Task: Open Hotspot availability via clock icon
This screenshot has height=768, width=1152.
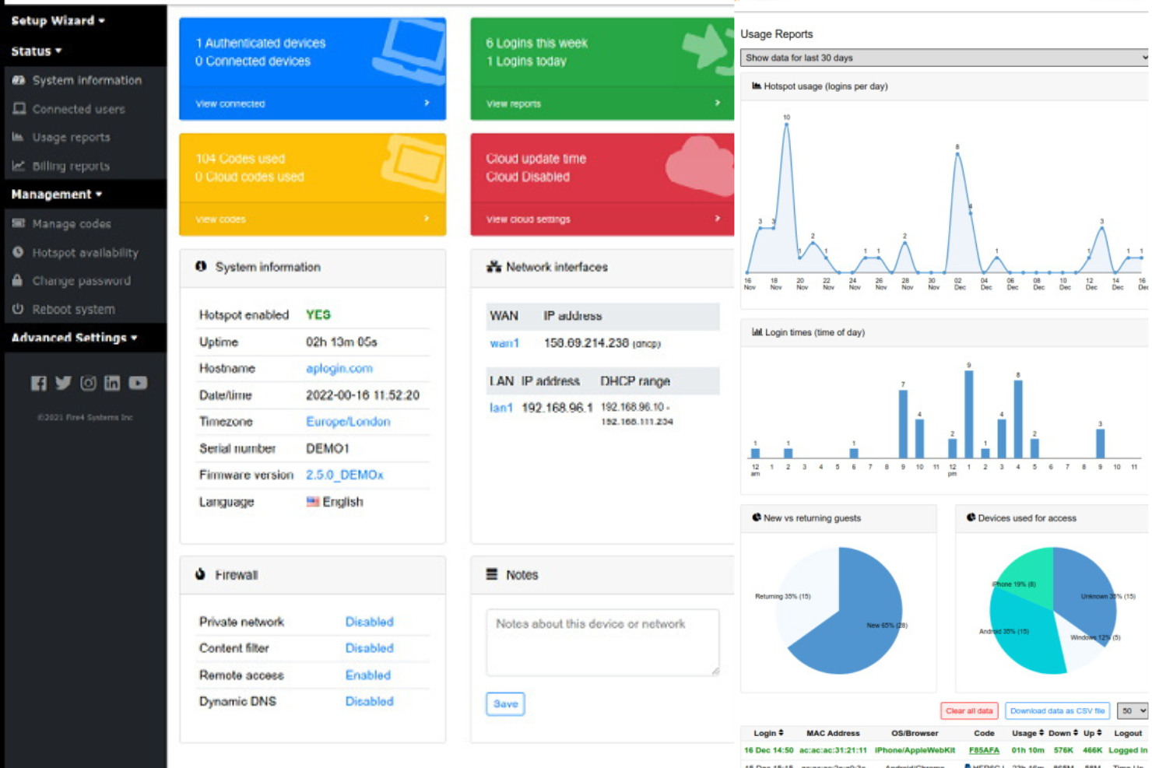Action: [18, 252]
